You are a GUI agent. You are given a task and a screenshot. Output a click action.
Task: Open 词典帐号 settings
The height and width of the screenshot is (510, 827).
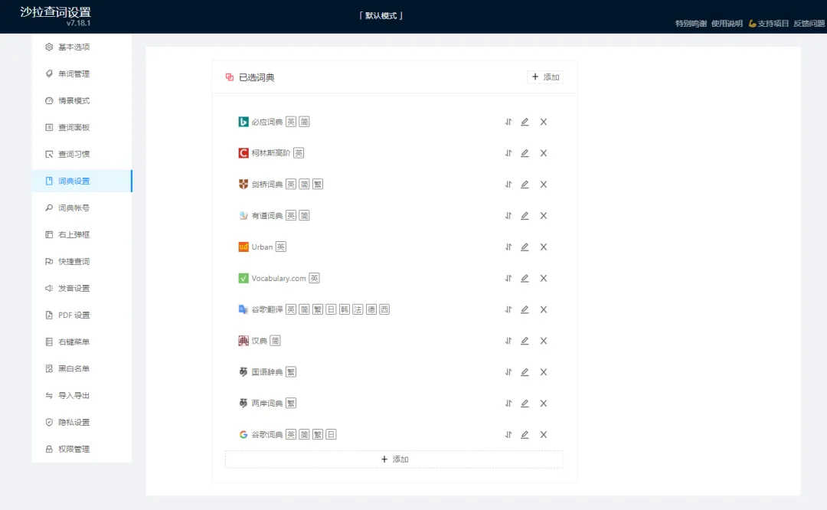pos(82,208)
